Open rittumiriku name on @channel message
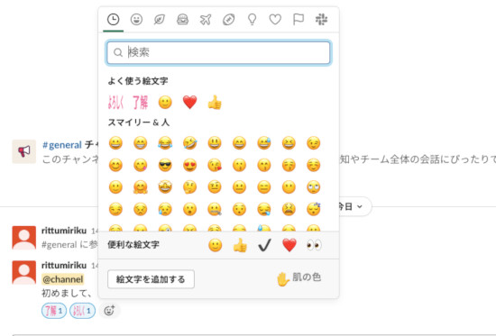This screenshot has width=496, height=336. pyautogui.click(x=64, y=265)
